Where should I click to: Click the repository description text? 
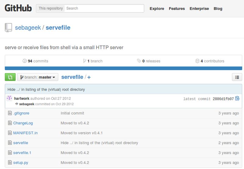tap(64, 48)
